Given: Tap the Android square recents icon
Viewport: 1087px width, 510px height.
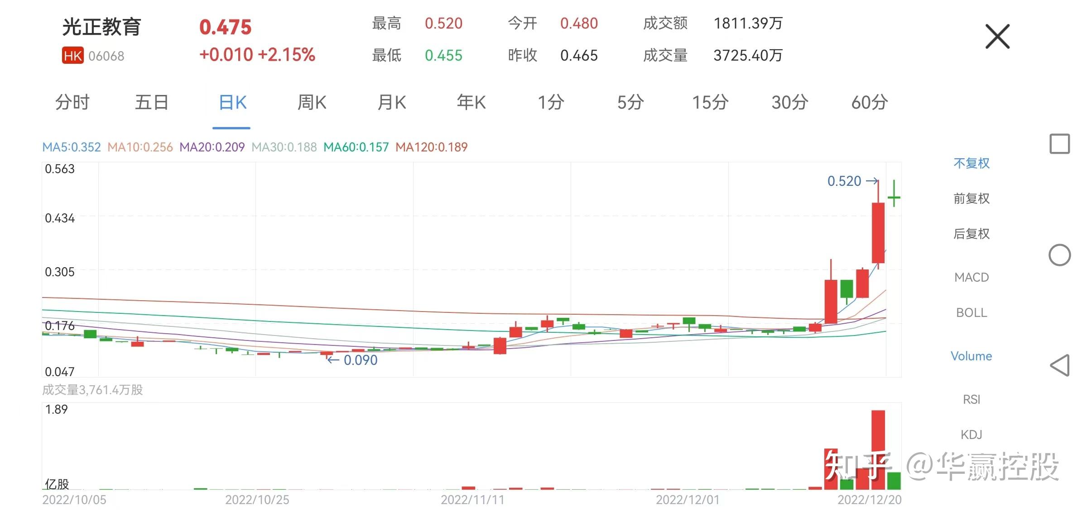Looking at the screenshot, I should [1059, 144].
